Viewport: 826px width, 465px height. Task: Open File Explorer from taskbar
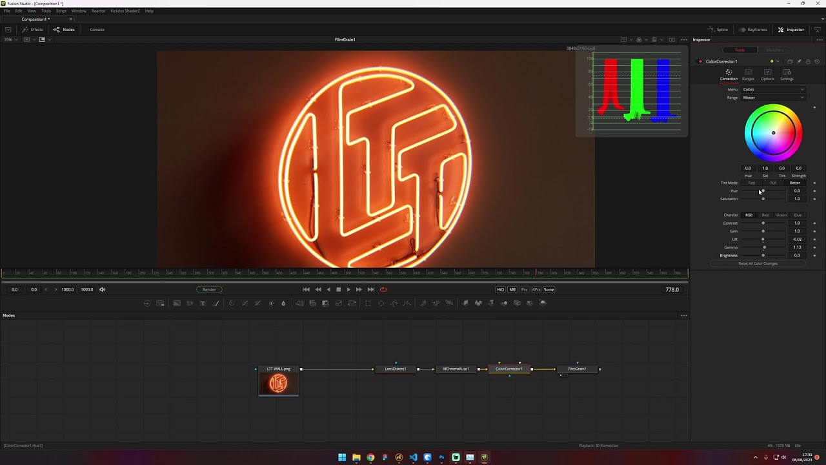point(356,457)
